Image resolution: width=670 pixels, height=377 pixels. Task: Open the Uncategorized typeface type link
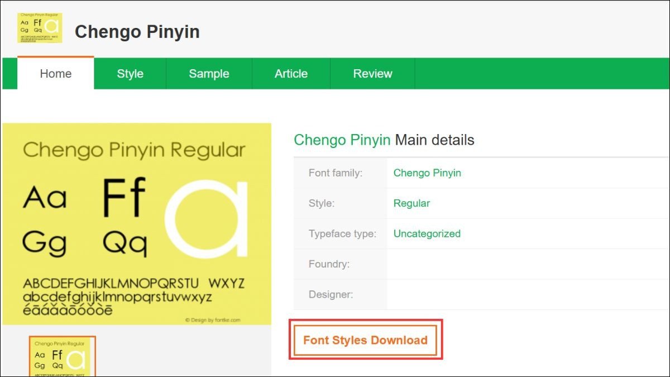(427, 233)
